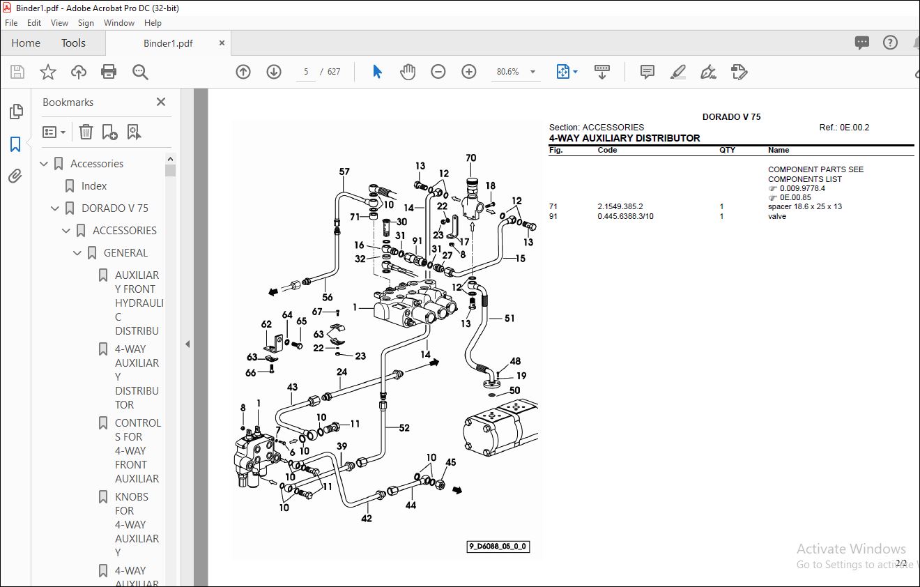This screenshot has height=587, width=920.
Task: Open the find text magnifier icon
Action: point(140,72)
